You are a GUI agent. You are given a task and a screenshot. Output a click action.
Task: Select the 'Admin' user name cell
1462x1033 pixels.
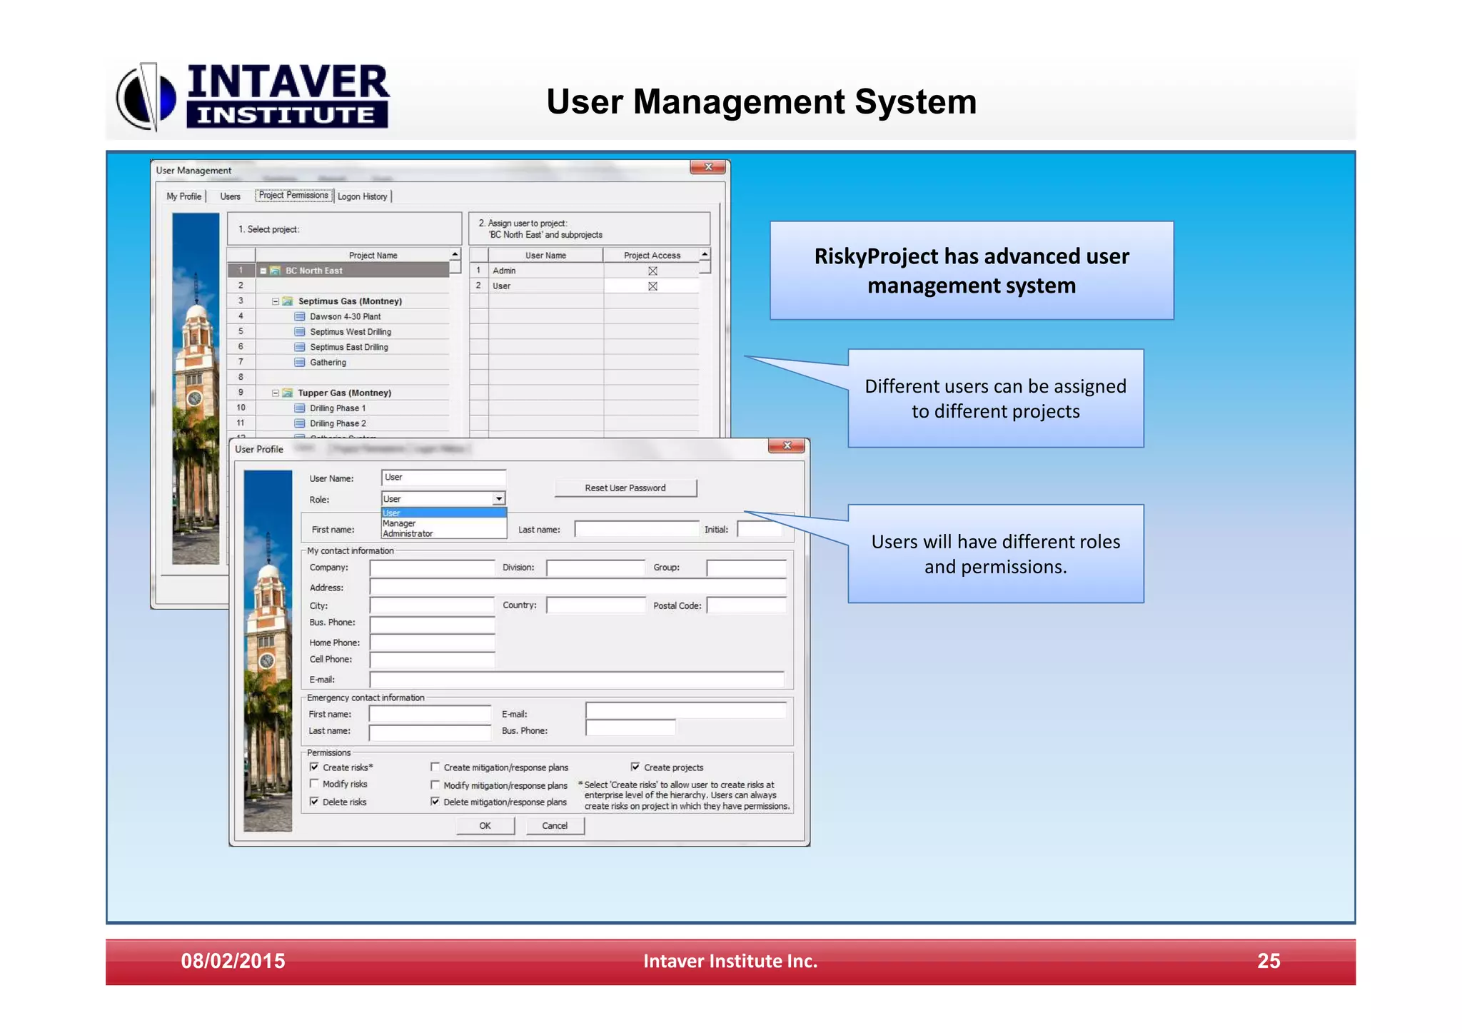546,271
